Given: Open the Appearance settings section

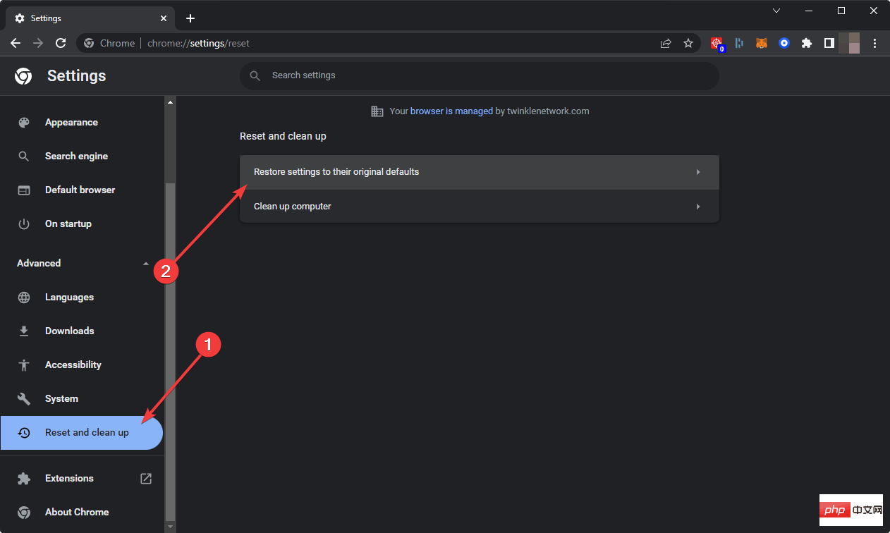Looking at the screenshot, I should point(71,123).
